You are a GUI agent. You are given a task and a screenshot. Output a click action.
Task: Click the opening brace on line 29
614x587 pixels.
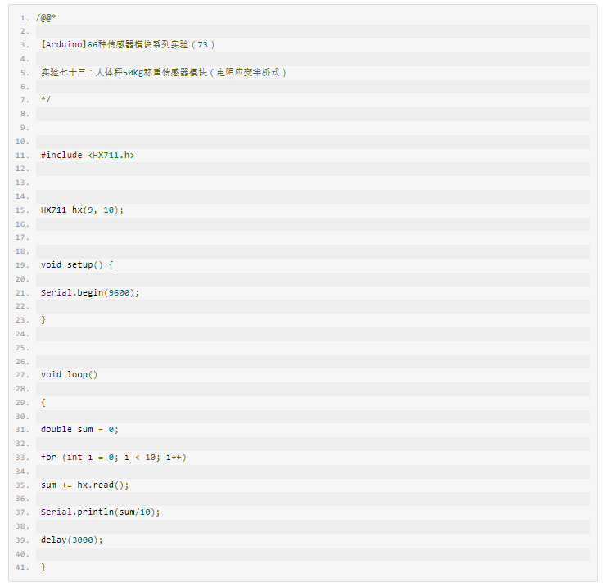[x=43, y=403]
